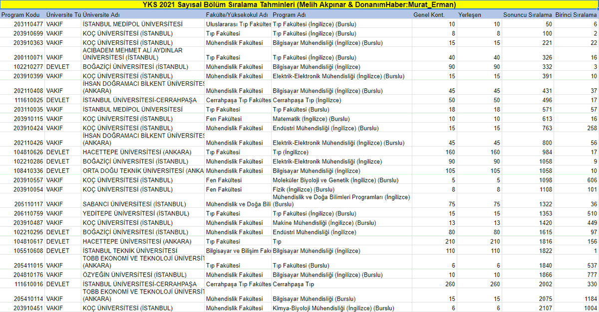The width and height of the screenshot is (599, 312).
Task: Select the 'Birinci Sıralama' header cell
Action: pyautogui.click(x=576, y=15)
